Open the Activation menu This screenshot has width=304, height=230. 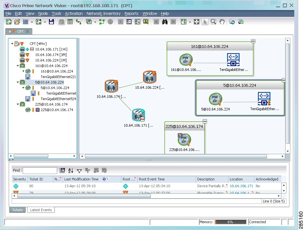(x=74, y=14)
